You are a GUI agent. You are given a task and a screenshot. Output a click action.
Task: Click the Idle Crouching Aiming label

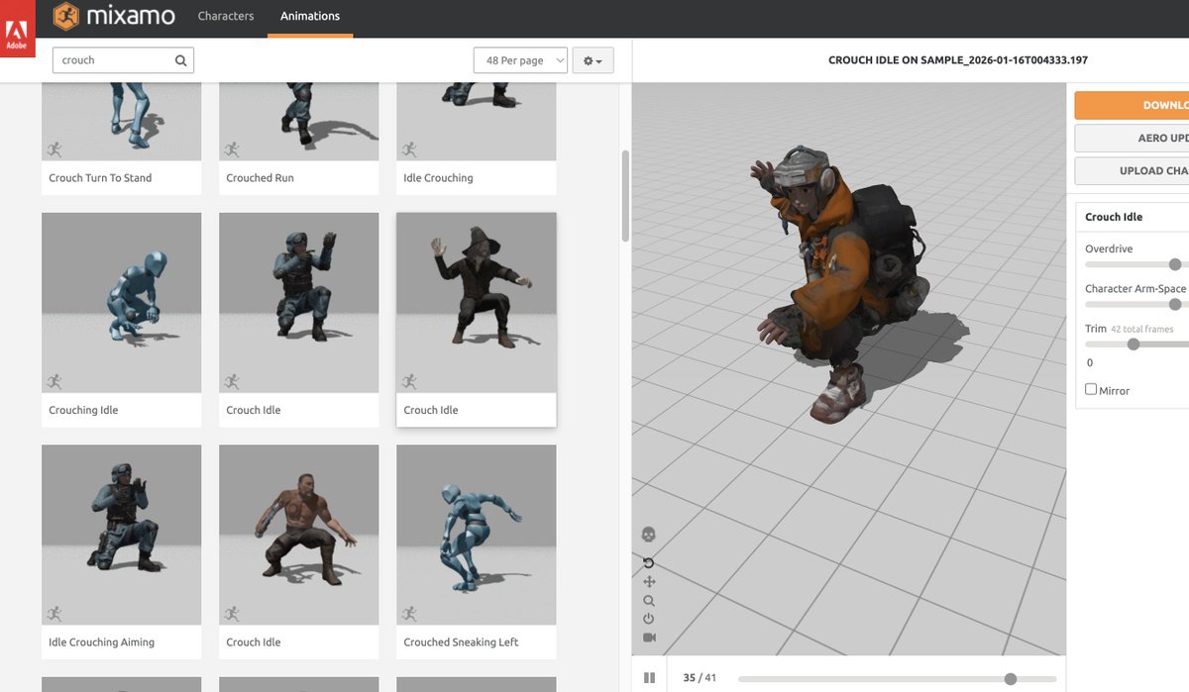tap(101, 642)
